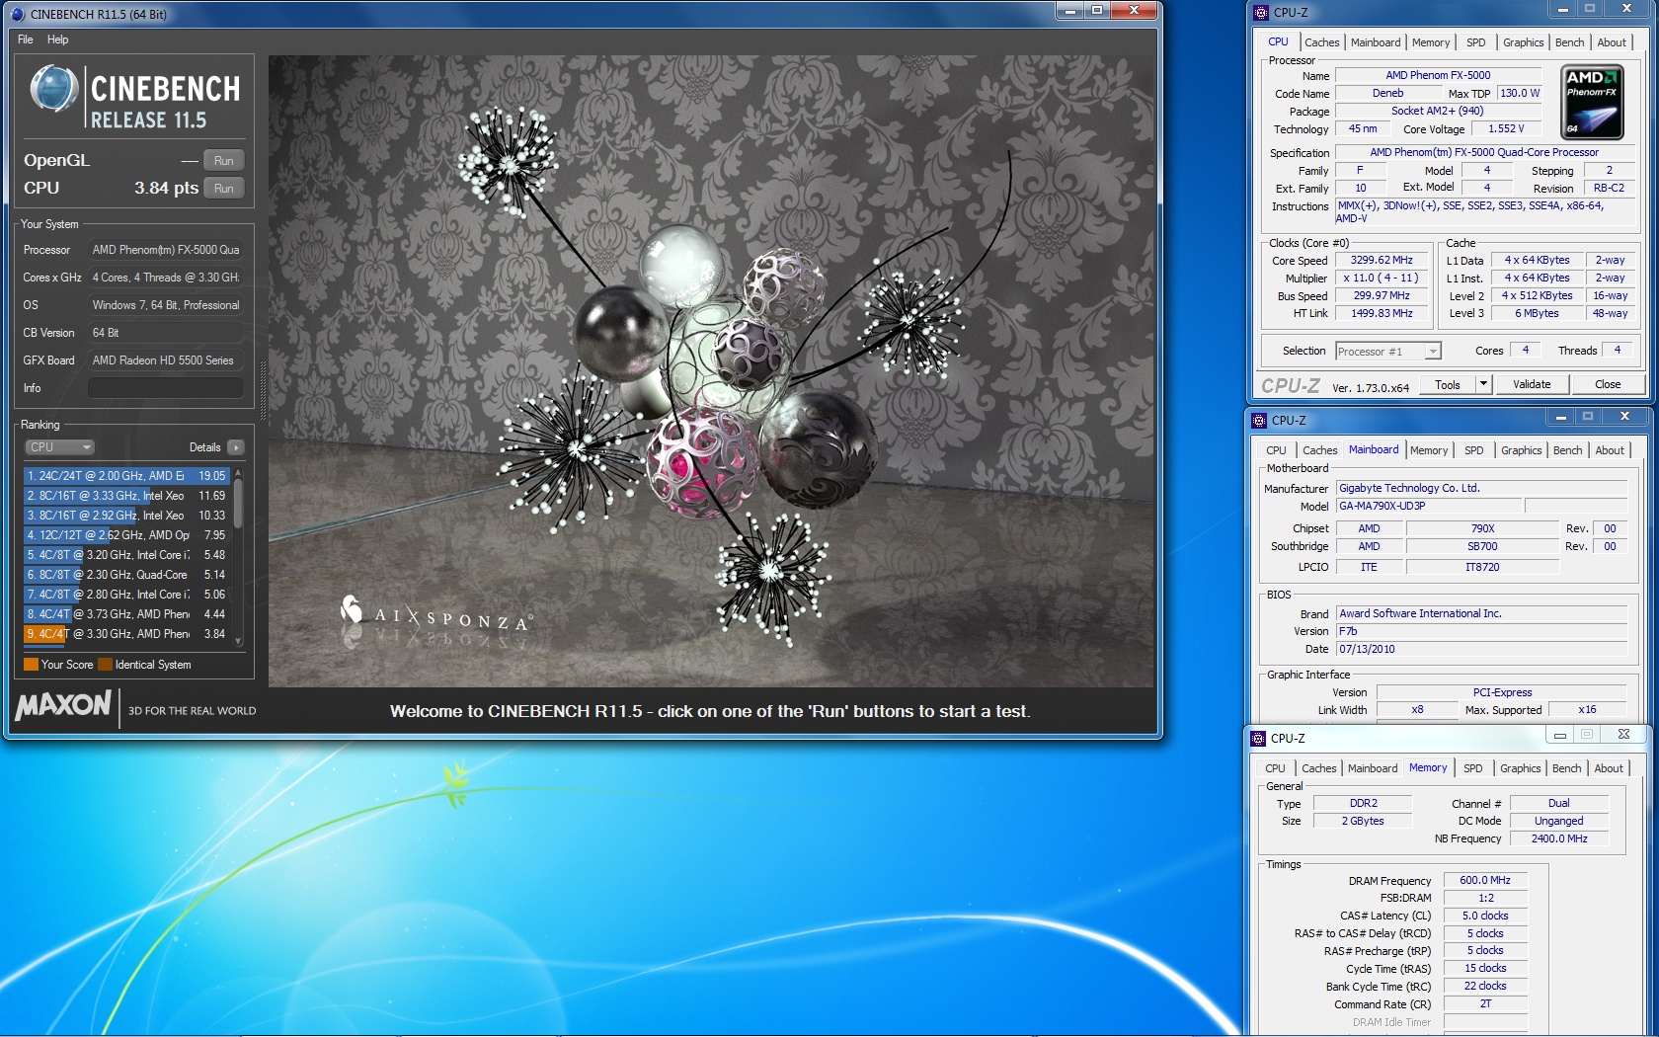Click the HT Link value 1499.83 MHz
The height and width of the screenshot is (1037, 1659).
(x=1382, y=314)
